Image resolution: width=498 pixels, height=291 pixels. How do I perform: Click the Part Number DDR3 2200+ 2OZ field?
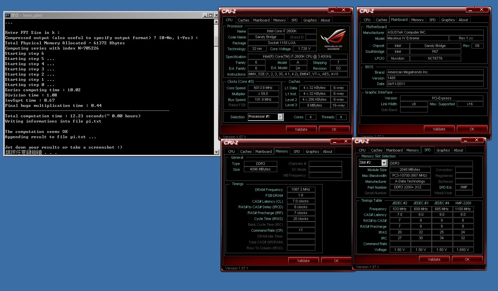(x=410, y=187)
